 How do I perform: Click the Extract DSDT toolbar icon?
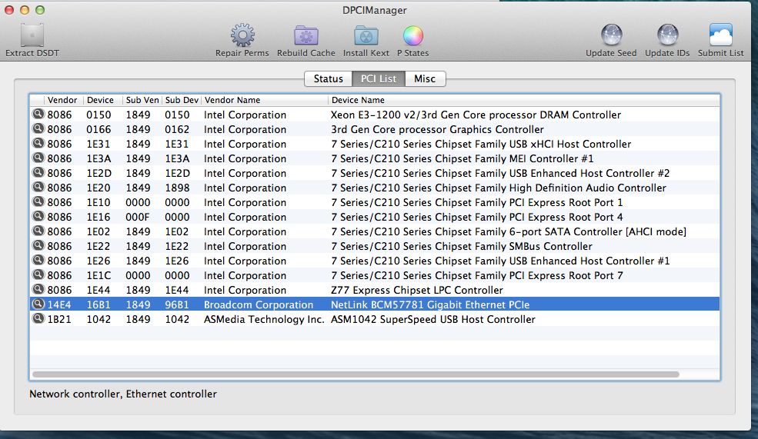[32, 35]
